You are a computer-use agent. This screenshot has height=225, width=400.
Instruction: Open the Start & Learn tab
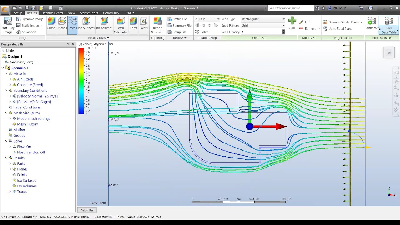[89, 13]
